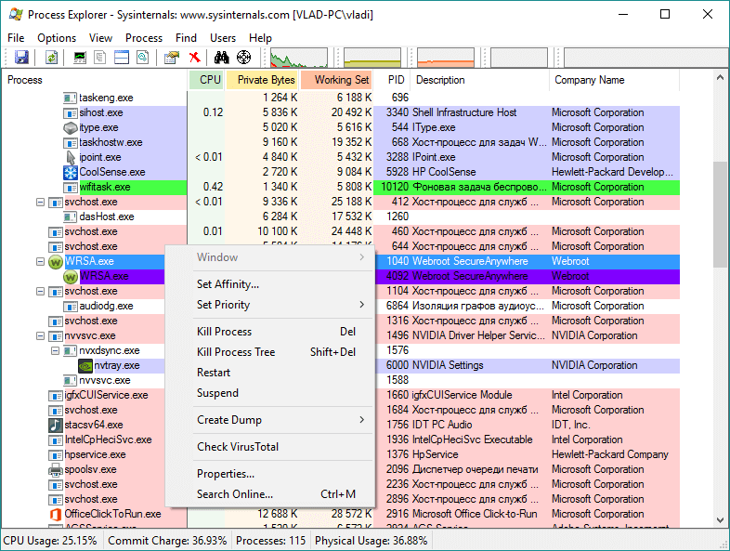The width and height of the screenshot is (730, 551).
Task: Expand the Window submenu arrow
Action: tap(361, 257)
